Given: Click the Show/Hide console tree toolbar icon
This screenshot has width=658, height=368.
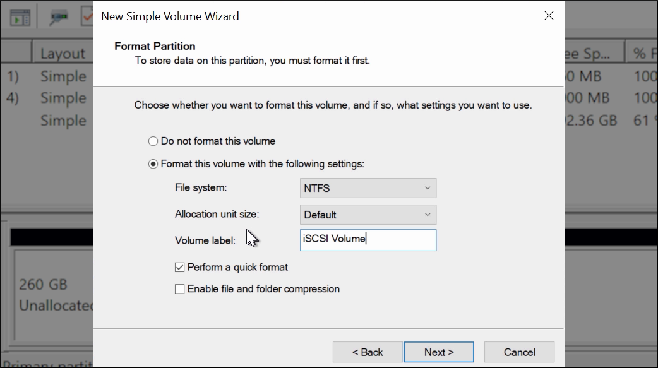Looking at the screenshot, I should coord(20,16).
